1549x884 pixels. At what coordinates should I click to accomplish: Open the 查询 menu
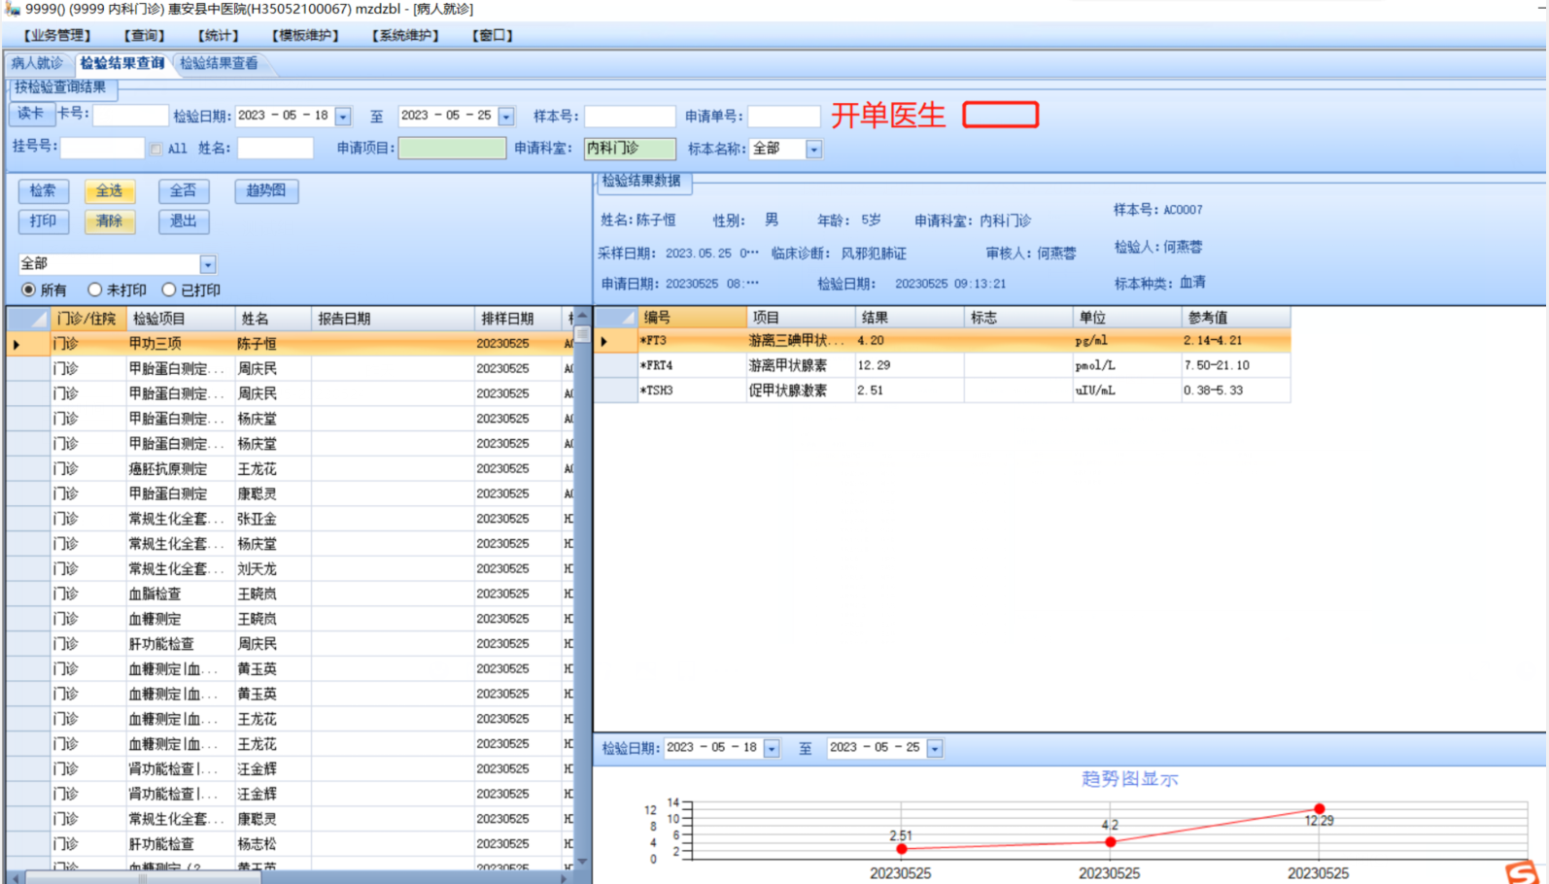point(144,36)
